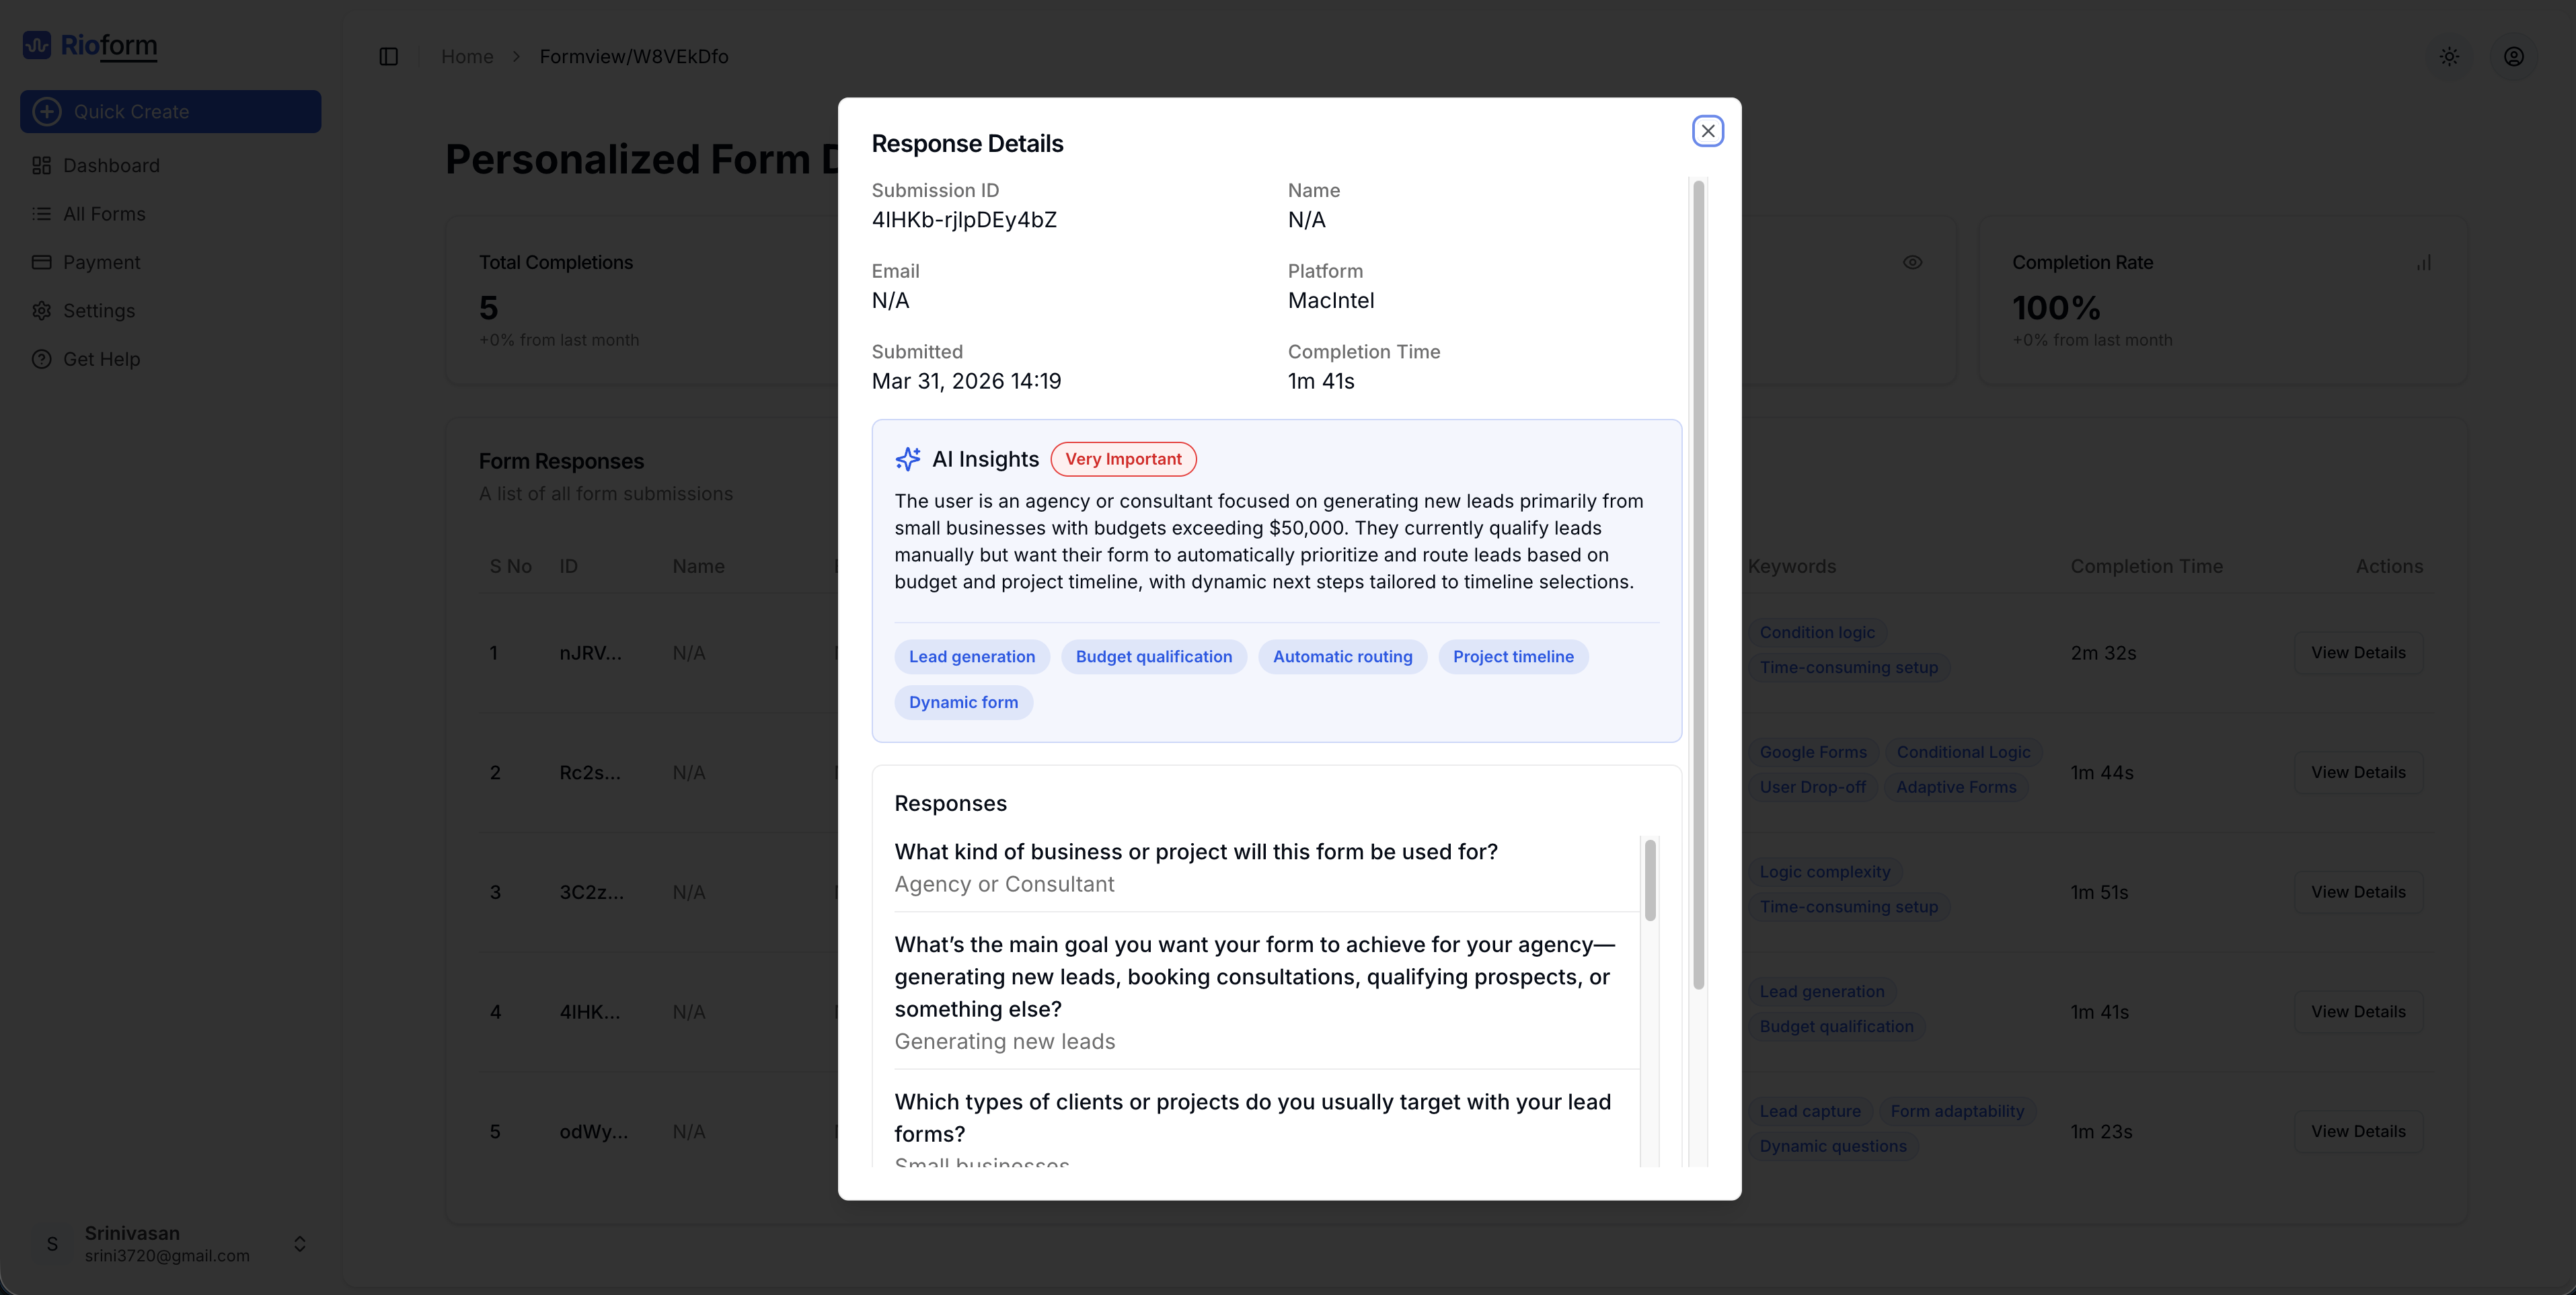
Task: Click the eye icon on stats card
Action: tap(1912, 263)
